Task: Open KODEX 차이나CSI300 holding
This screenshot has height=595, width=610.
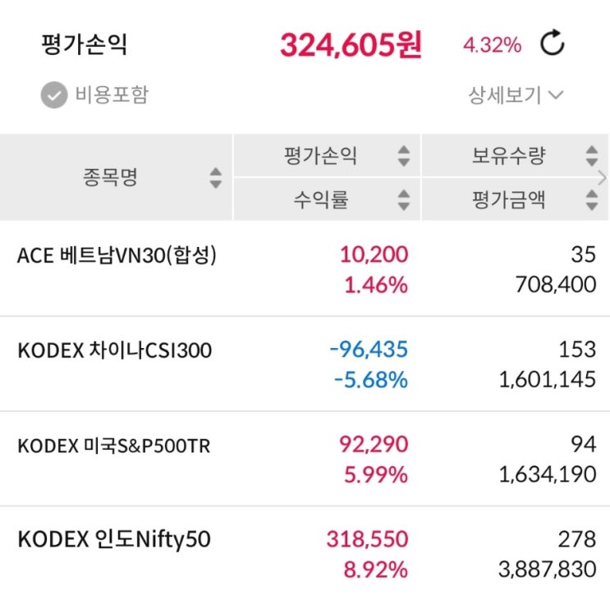Action: click(x=305, y=364)
